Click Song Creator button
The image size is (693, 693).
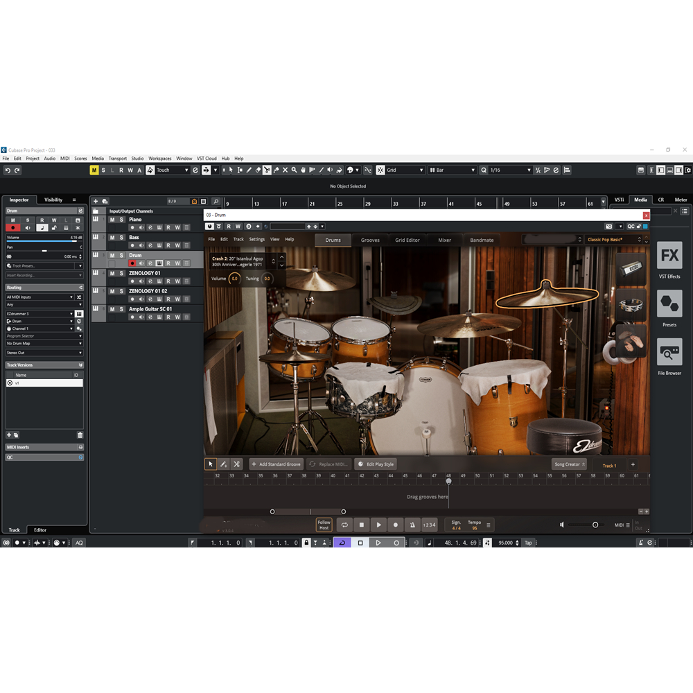[x=569, y=464]
